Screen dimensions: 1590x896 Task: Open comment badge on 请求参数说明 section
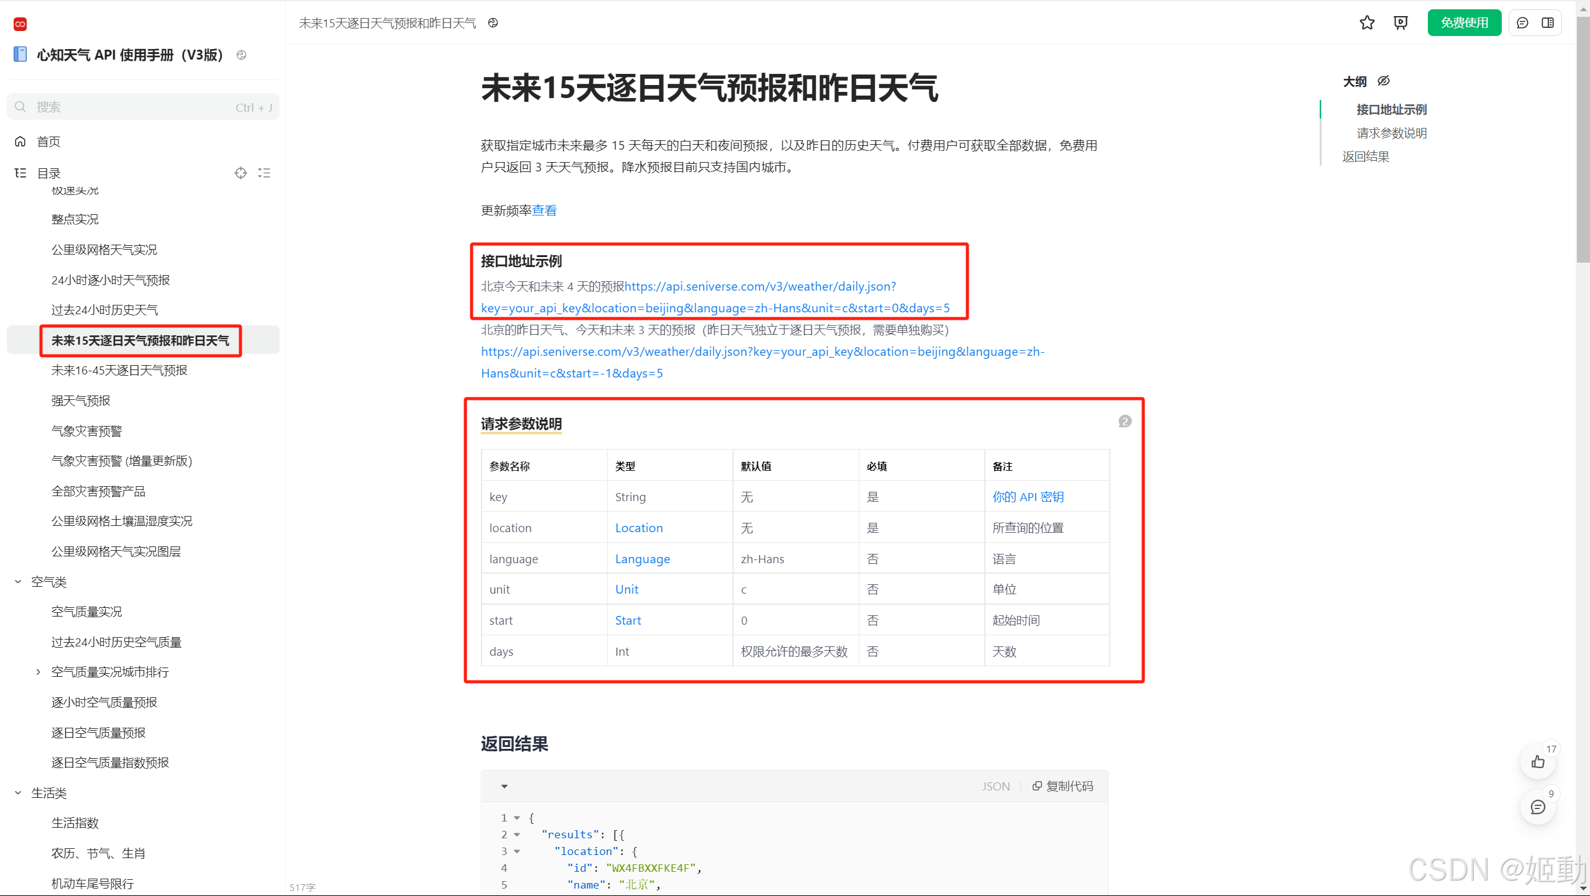point(1125,422)
